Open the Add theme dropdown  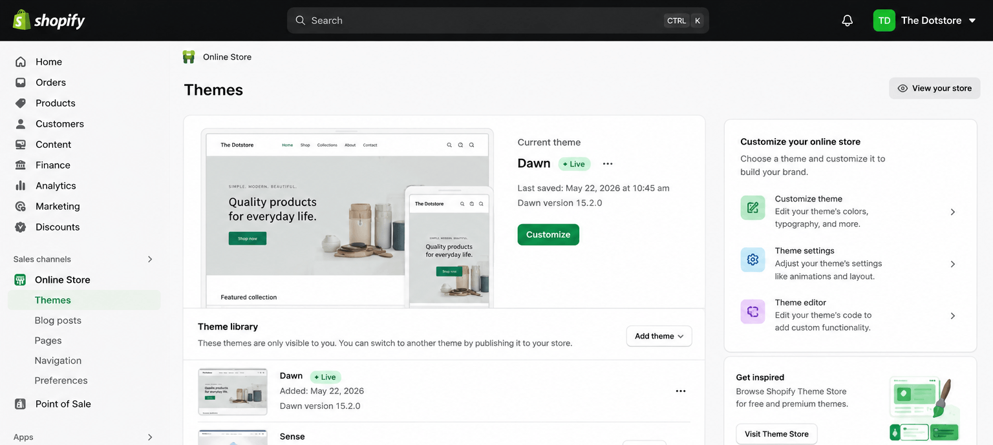tap(659, 336)
